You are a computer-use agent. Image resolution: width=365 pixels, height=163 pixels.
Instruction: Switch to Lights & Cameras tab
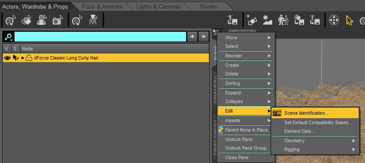click(158, 7)
